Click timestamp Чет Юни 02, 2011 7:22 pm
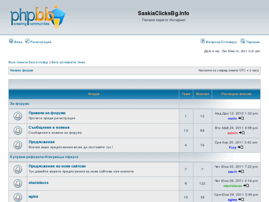 click(236, 166)
